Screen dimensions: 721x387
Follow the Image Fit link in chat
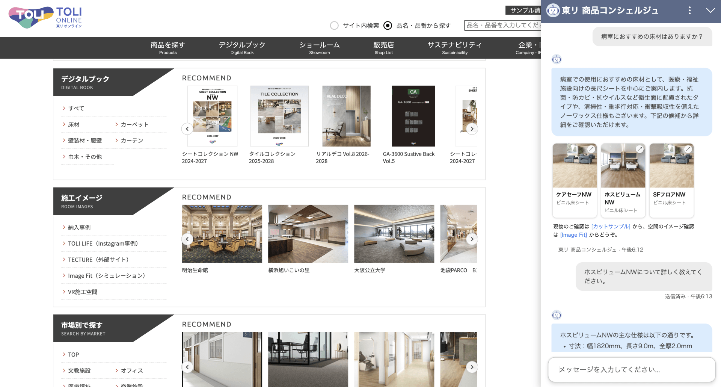pyautogui.click(x=573, y=235)
